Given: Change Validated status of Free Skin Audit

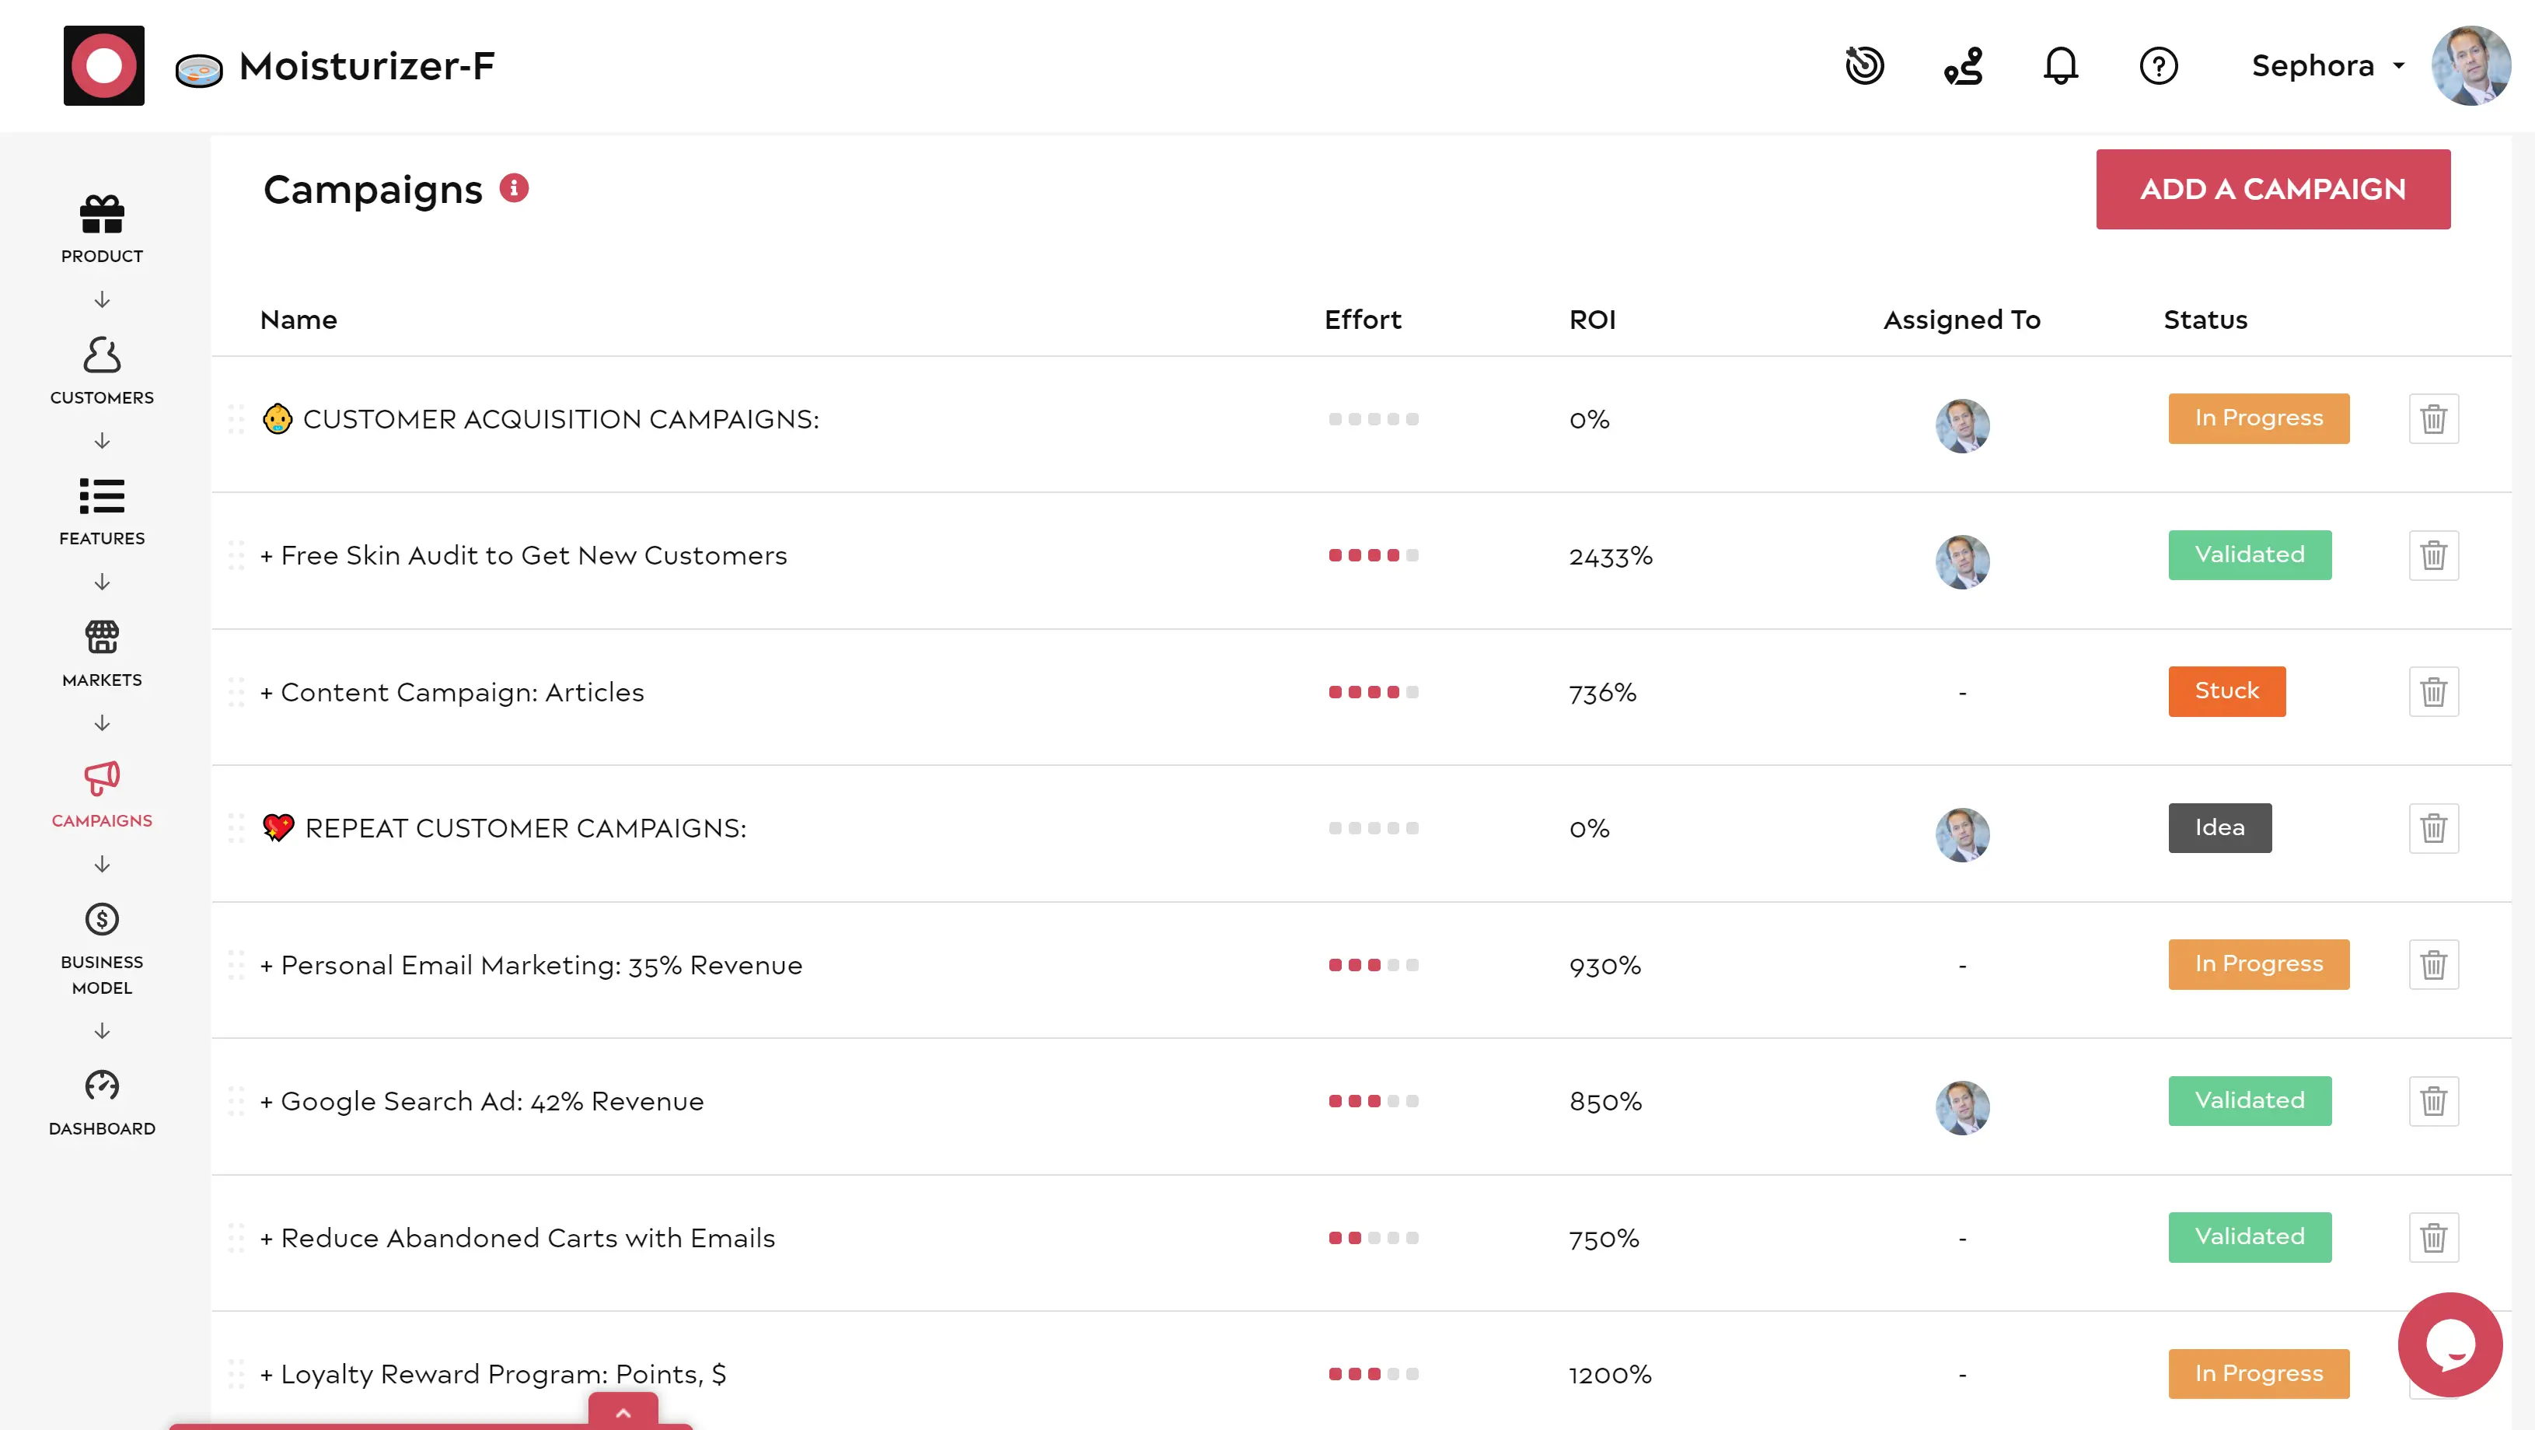Looking at the screenshot, I should (x=2250, y=555).
